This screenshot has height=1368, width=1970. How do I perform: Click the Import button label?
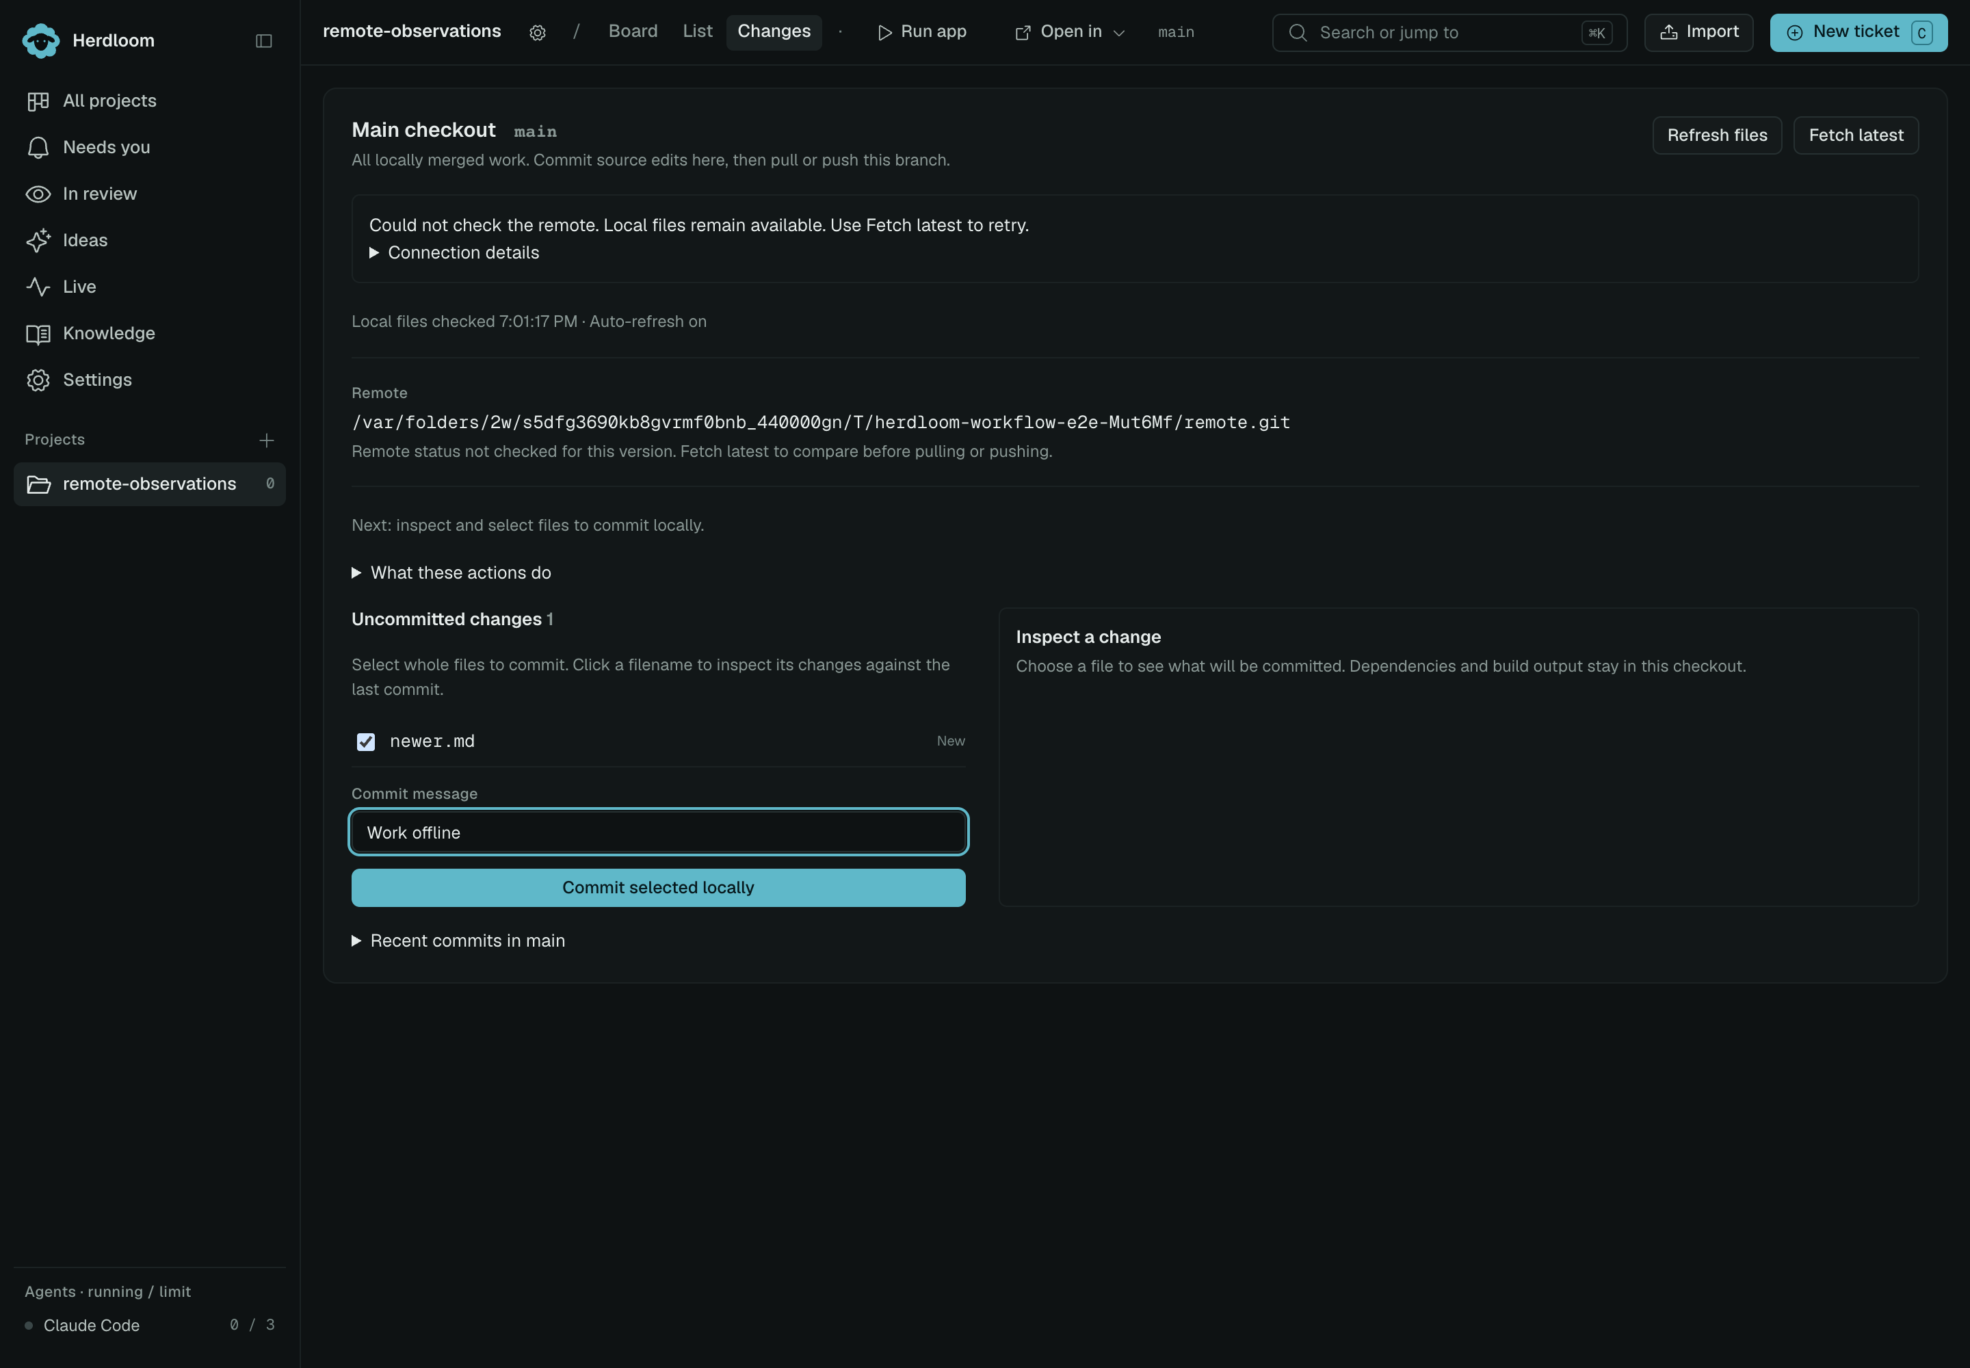[1712, 31]
